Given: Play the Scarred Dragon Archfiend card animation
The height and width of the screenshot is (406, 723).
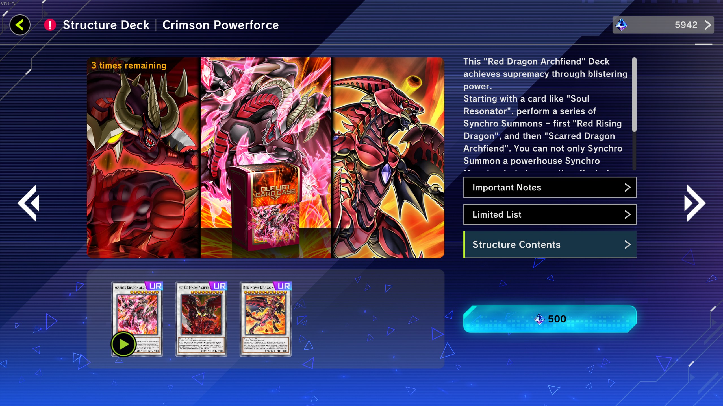Looking at the screenshot, I should click(x=123, y=344).
